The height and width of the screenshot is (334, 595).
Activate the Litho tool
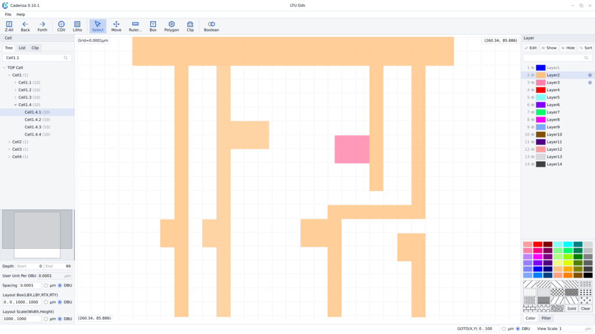click(x=77, y=26)
